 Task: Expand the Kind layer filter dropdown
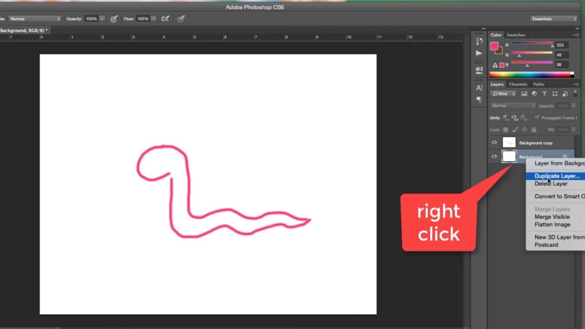503,94
